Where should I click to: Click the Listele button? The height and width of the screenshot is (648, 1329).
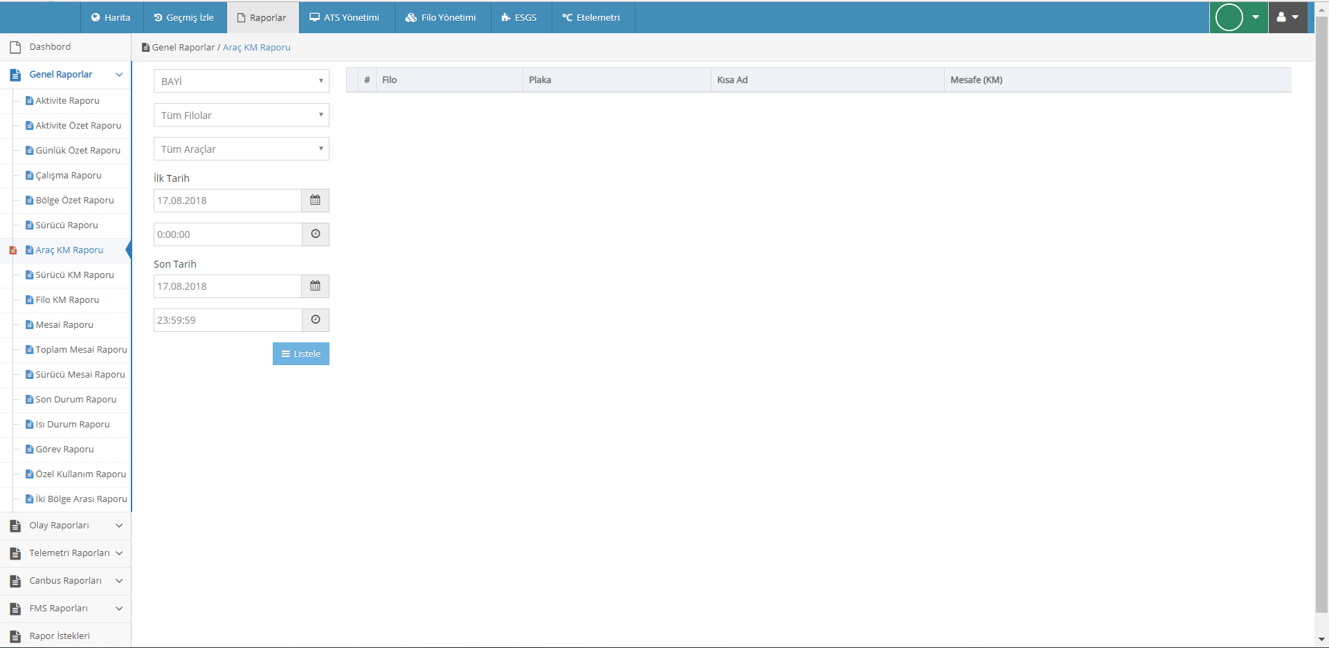click(x=301, y=353)
